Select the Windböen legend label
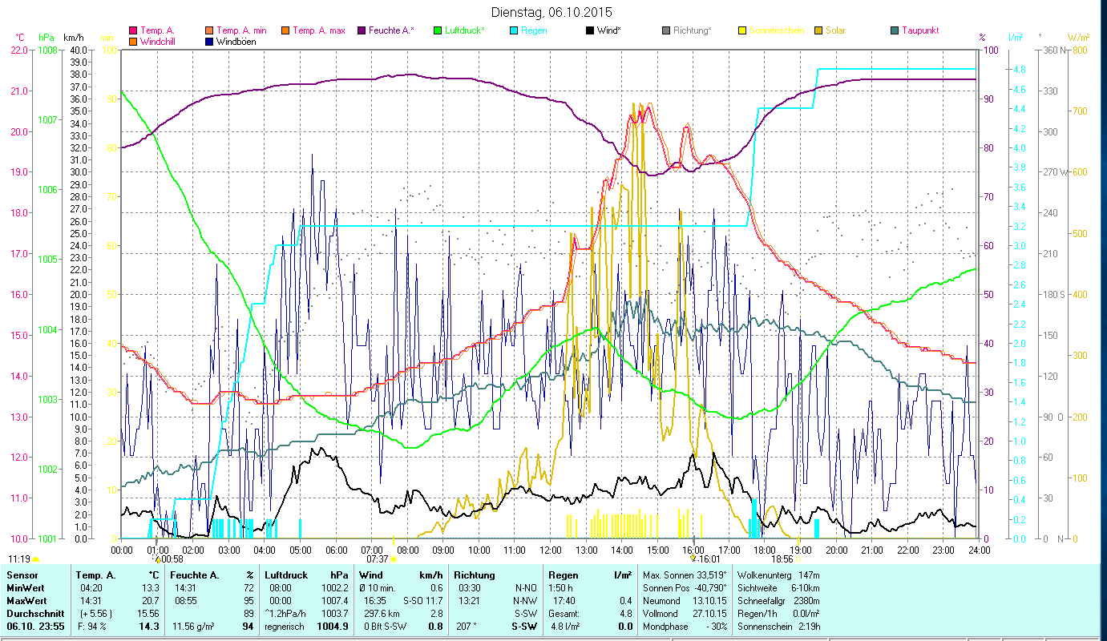The width and height of the screenshot is (1107, 641). [x=236, y=42]
